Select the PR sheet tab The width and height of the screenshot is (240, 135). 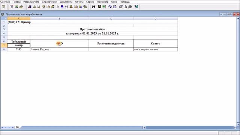click(x=17, y=127)
